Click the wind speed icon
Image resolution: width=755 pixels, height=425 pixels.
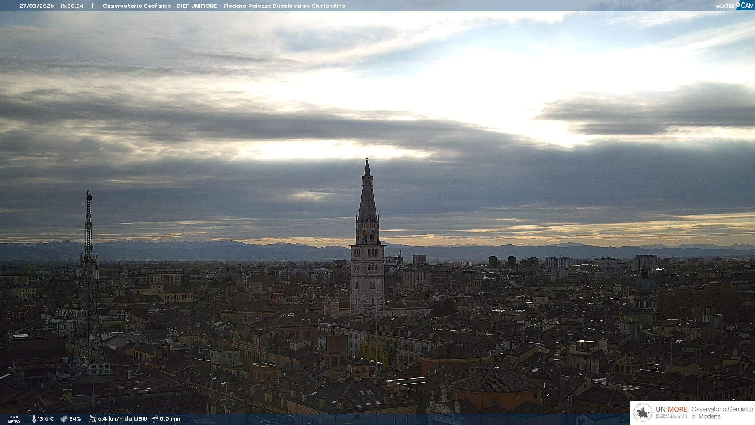[92, 419]
